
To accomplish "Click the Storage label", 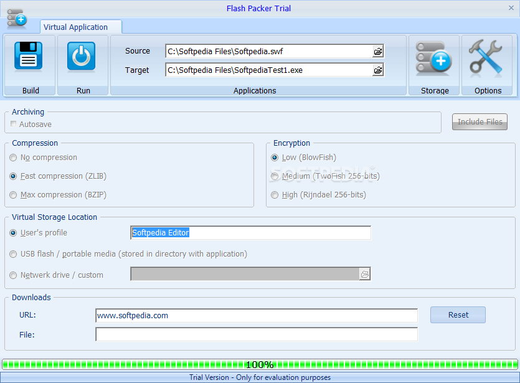I will point(435,90).
